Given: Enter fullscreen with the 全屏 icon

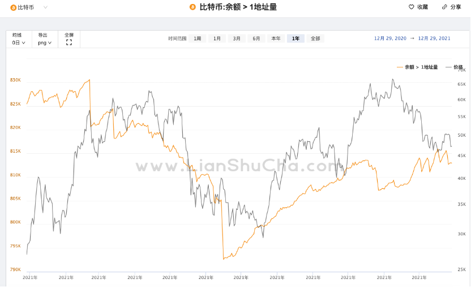Looking at the screenshot, I should coord(69,42).
